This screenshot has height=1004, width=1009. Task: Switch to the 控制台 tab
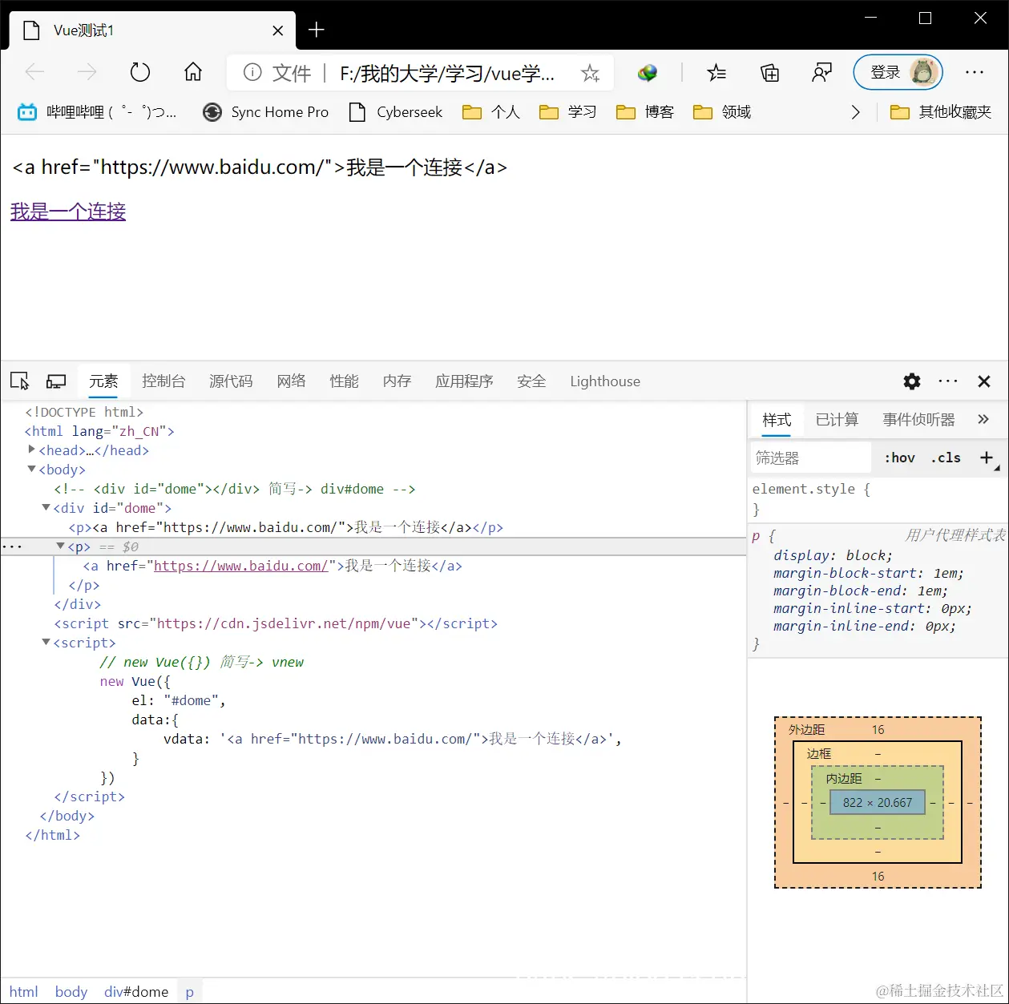163,381
